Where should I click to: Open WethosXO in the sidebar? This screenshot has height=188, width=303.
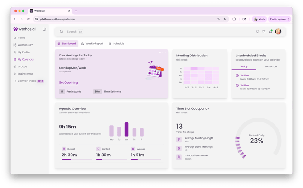tap(25, 45)
